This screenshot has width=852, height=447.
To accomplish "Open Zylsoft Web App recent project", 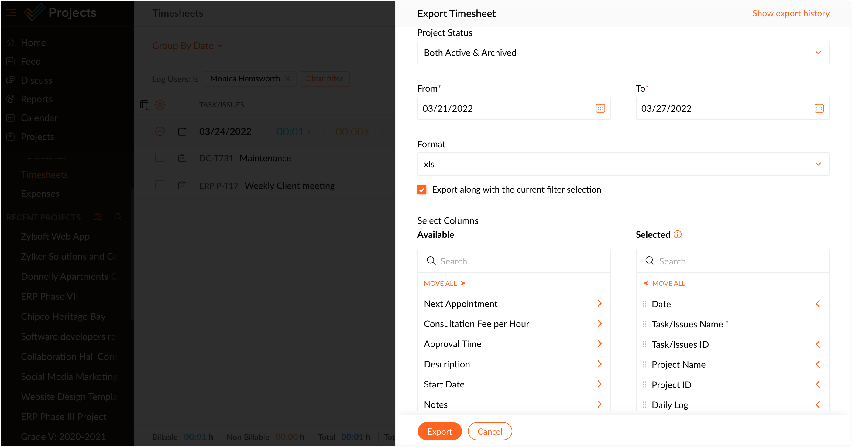I will [x=55, y=236].
